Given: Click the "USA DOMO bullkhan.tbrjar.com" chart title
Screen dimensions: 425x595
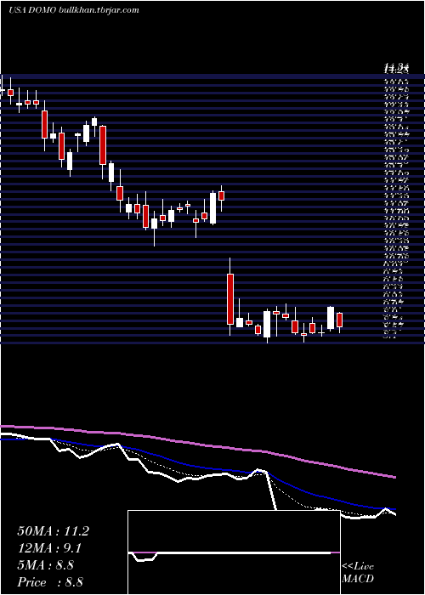Looking at the screenshot, I should (74, 10).
